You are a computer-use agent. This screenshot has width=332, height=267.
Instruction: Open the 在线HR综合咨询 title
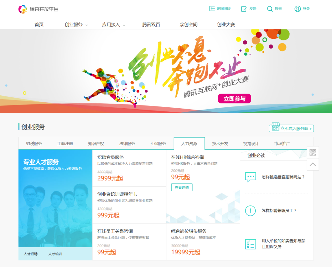(188, 157)
